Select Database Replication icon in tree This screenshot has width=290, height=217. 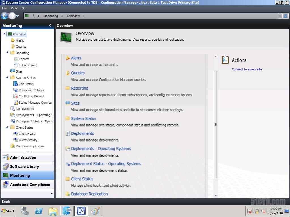pos(12,146)
